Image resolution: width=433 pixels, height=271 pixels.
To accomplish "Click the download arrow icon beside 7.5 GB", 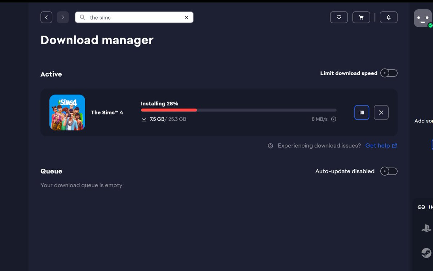I will [x=144, y=119].
